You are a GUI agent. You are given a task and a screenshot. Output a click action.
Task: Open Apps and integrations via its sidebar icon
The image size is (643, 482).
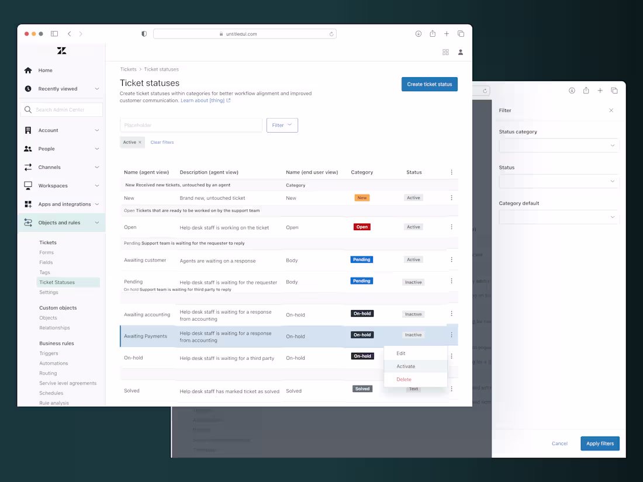(28, 204)
